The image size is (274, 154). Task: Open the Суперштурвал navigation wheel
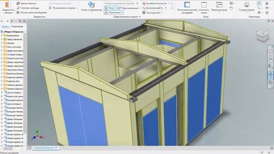[247, 7]
